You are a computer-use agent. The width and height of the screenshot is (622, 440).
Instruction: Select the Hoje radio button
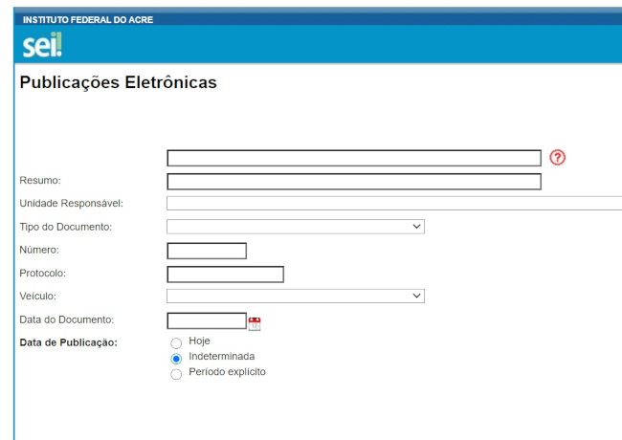(x=174, y=342)
